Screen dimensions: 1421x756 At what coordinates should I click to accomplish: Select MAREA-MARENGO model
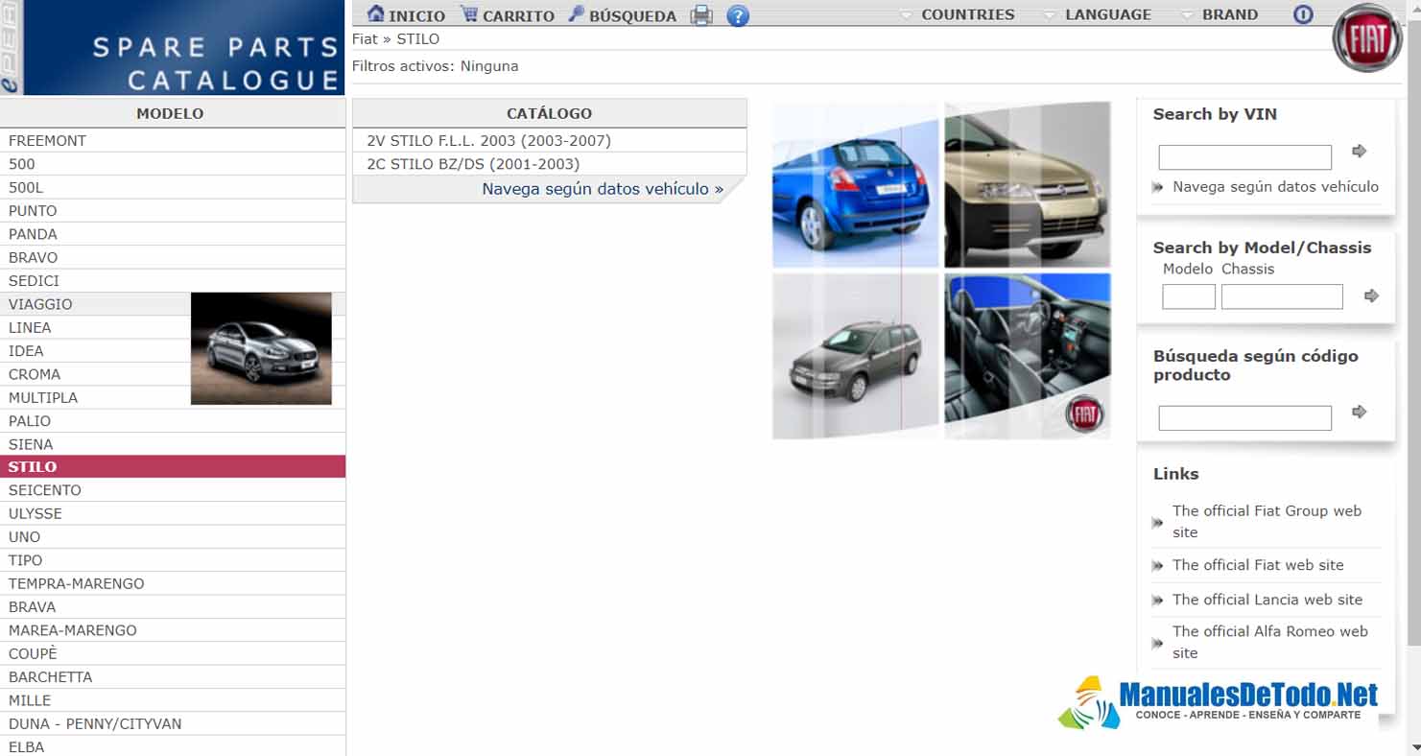173,630
